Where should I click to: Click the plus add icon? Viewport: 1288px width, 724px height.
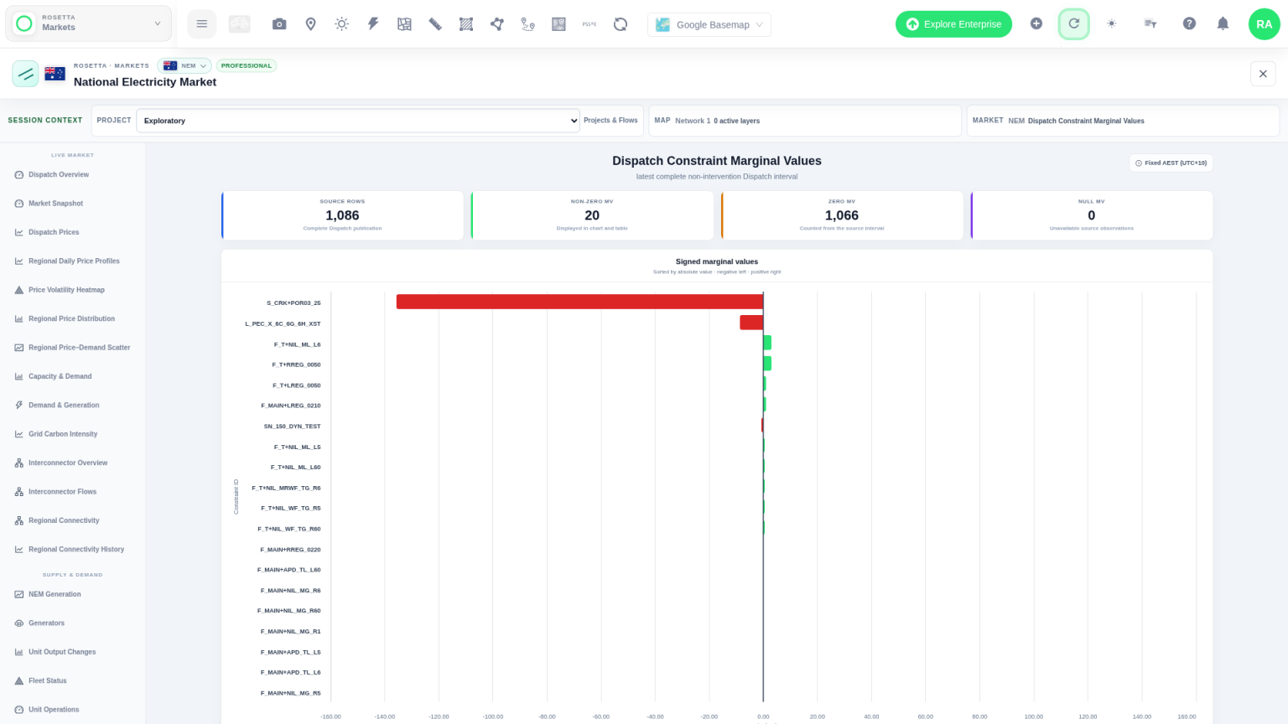(1036, 23)
